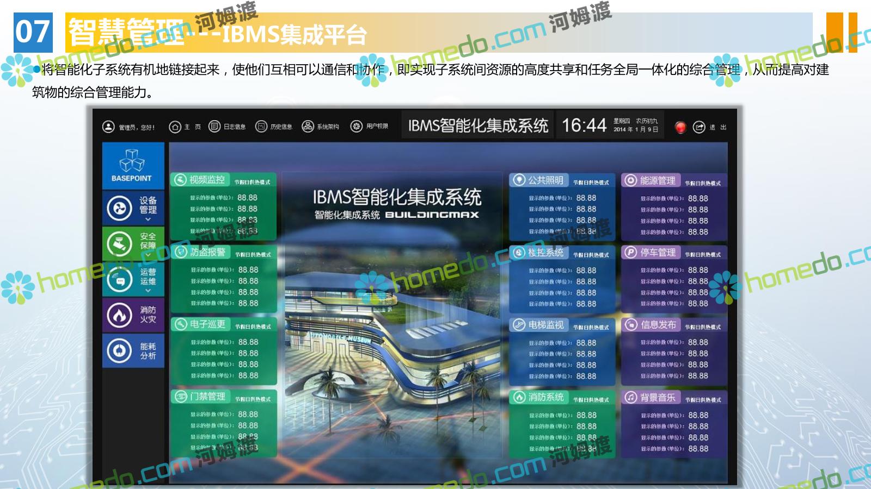Click the red alarm indicator light

680,127
